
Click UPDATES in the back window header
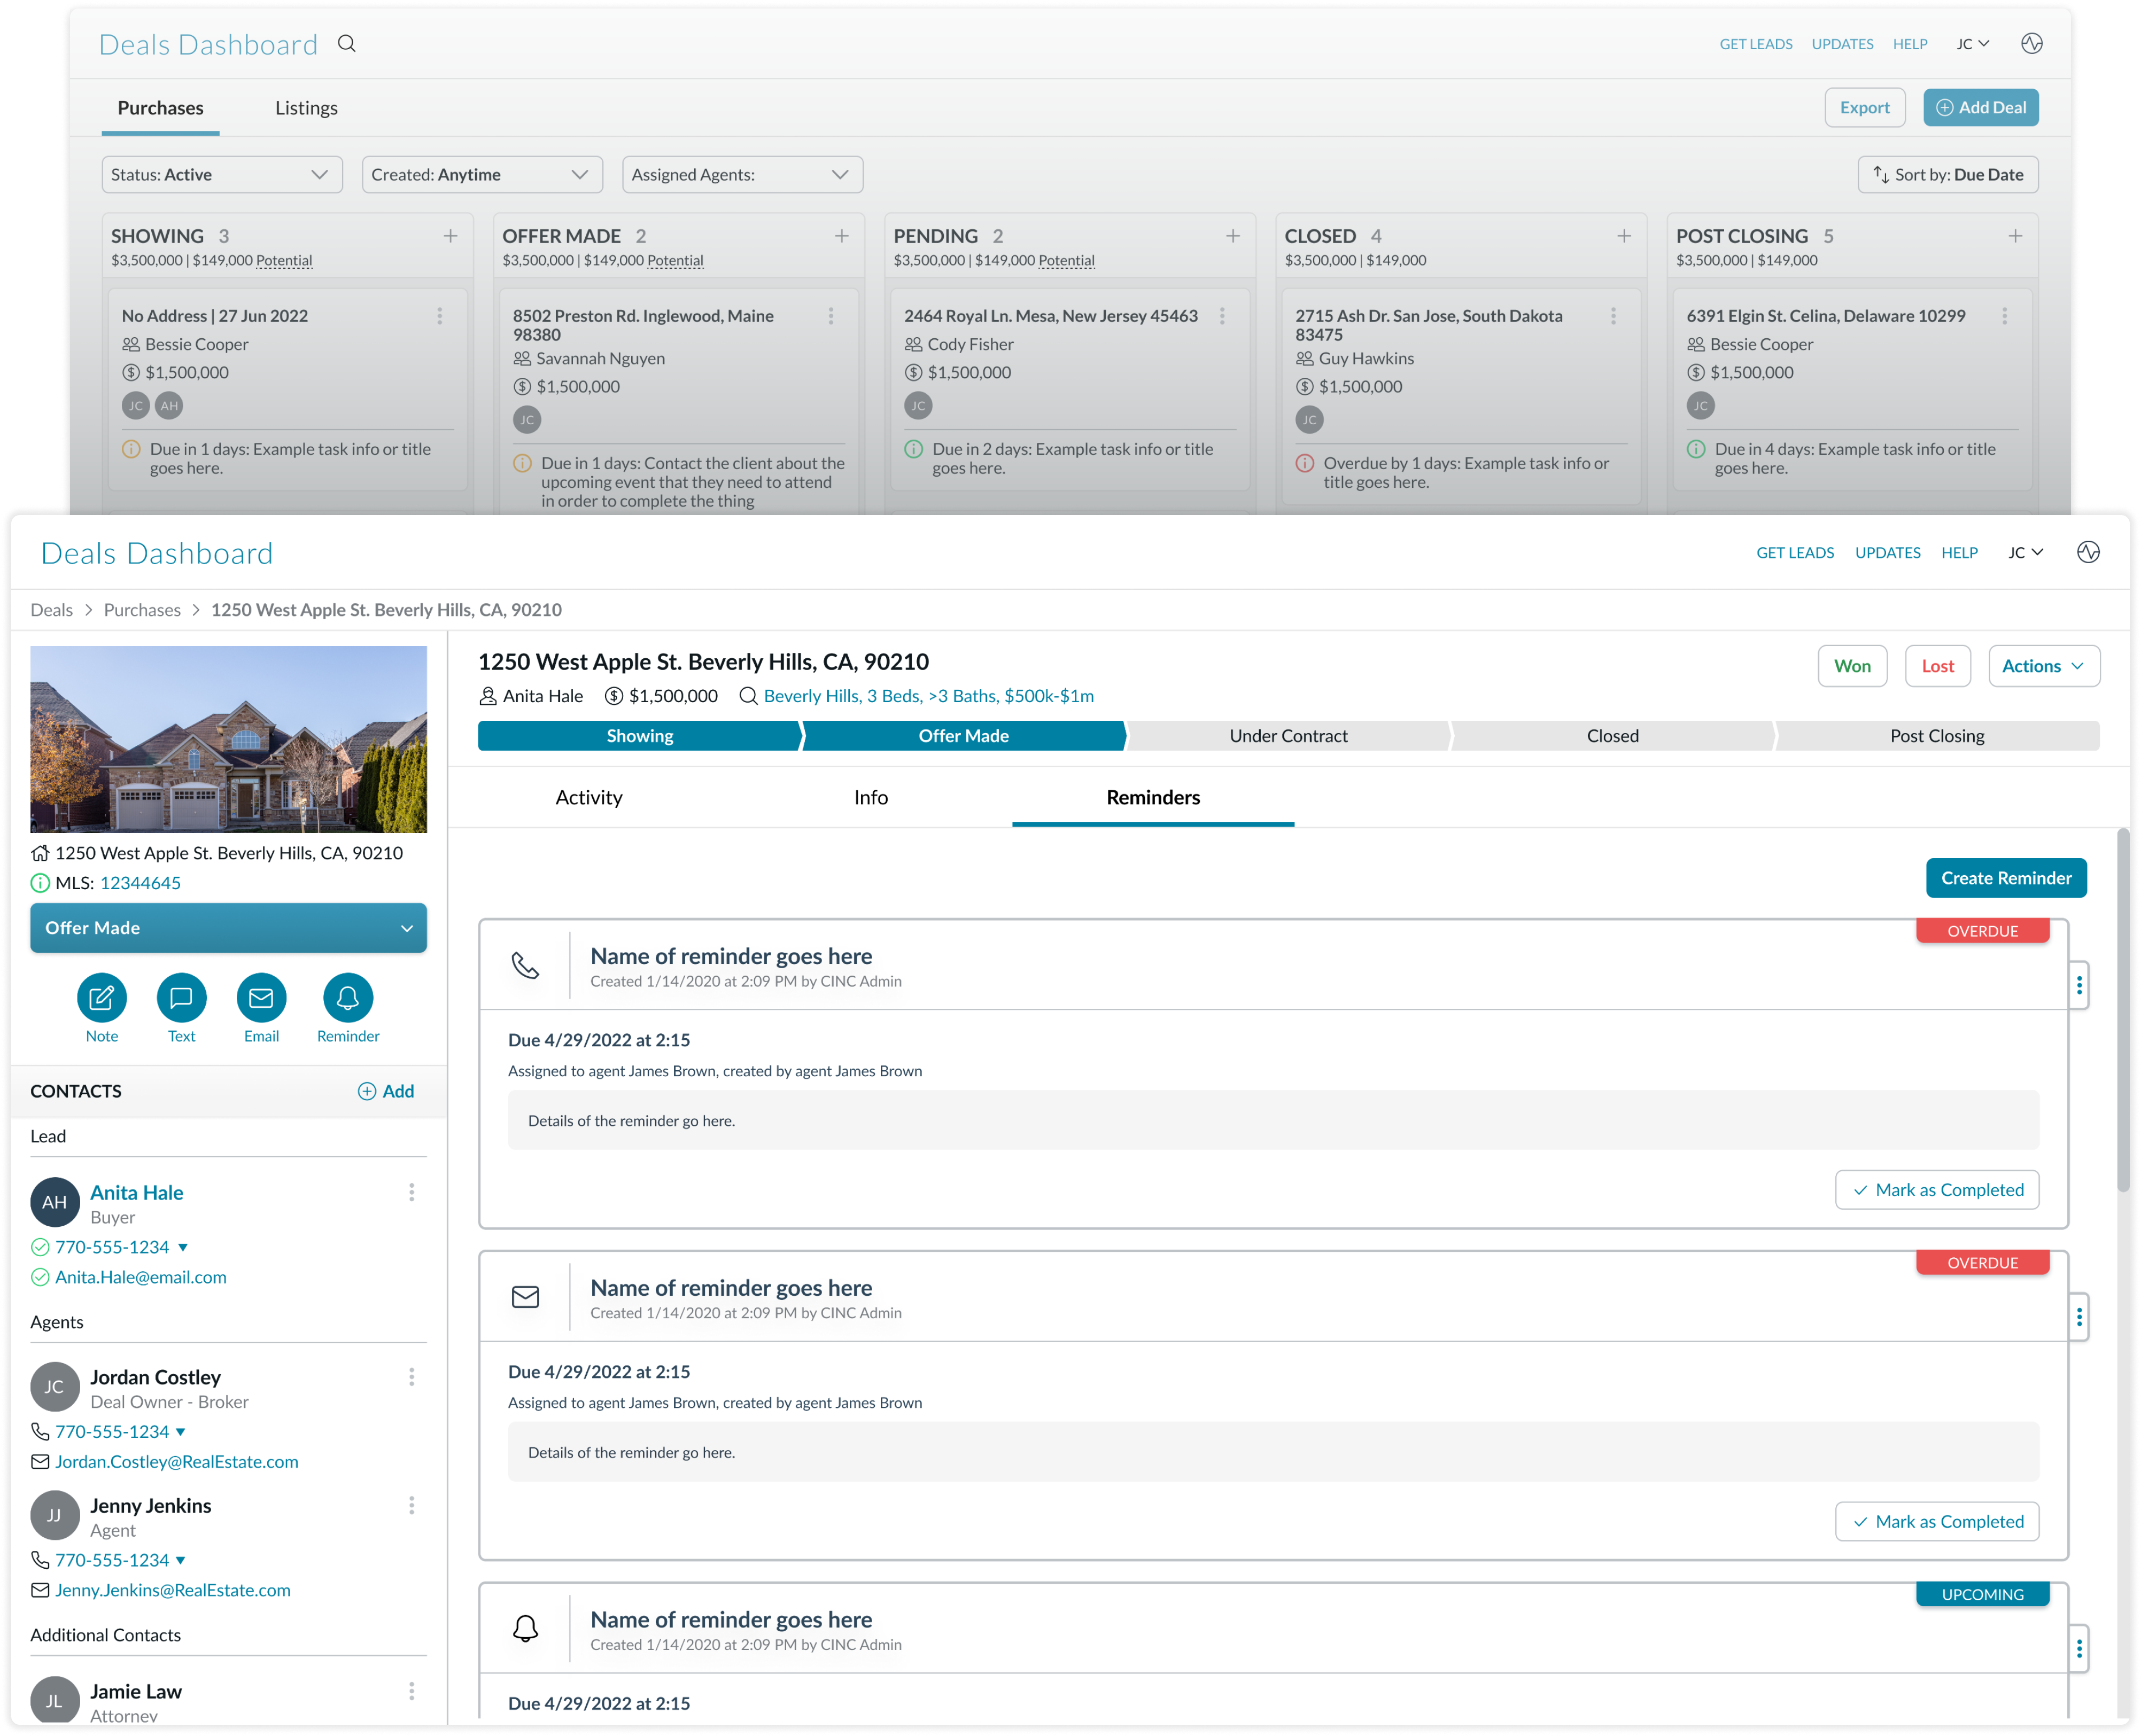tap(1842, 44)
